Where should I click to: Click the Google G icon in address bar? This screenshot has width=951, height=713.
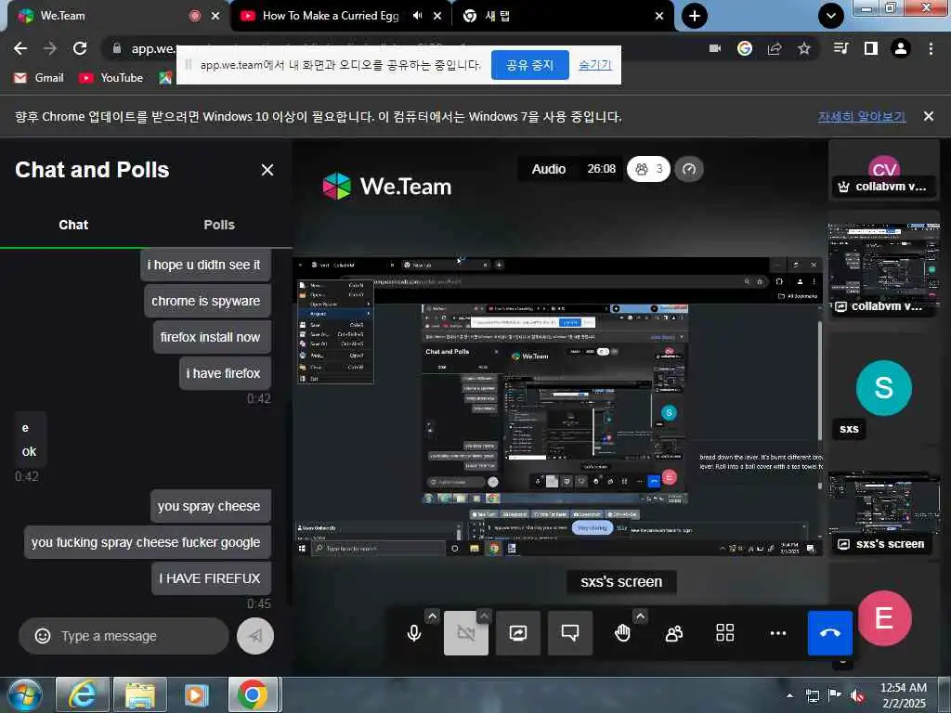tap(745, 48)
